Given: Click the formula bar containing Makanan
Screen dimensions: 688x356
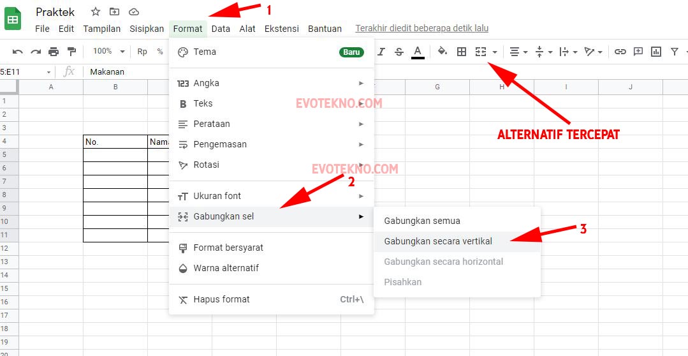Looking at the screenshot, I should [255, 72].
